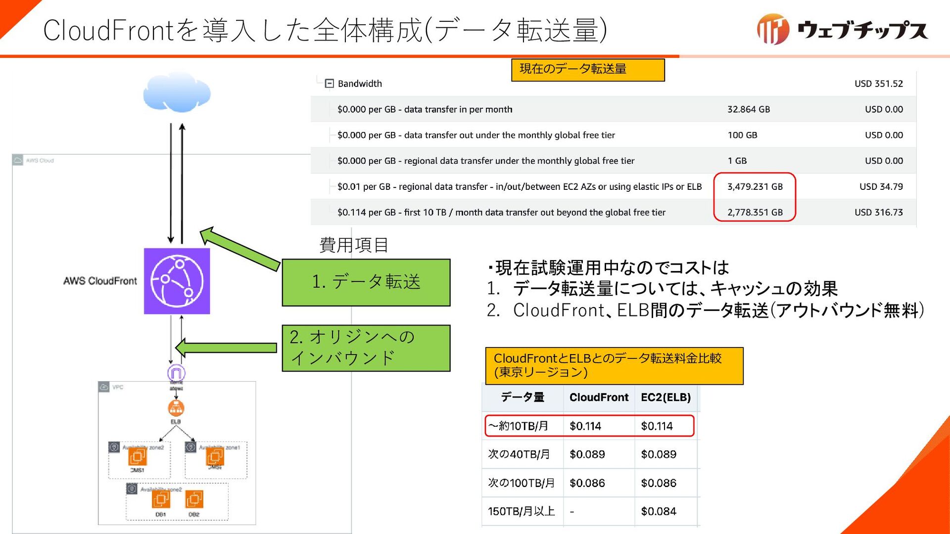Click the 1. データ転送 green box
Viewport: 950px width, 534px height.
pos(366,282)
